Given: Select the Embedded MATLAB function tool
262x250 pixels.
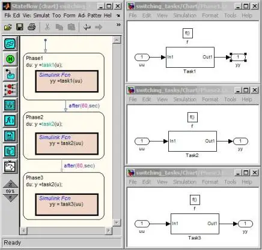Looking at the screenshot, I should [x=10, y=135].
